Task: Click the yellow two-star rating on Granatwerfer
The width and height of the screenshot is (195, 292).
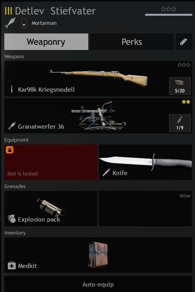Action: (x=186, y=102)
